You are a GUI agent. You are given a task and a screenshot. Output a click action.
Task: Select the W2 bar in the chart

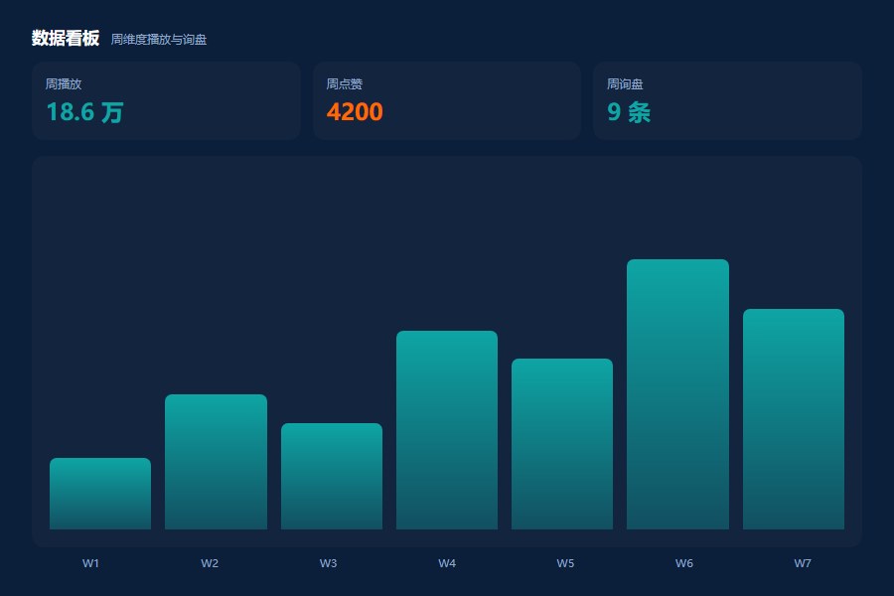pyautogui.click(x=217, y=462)
